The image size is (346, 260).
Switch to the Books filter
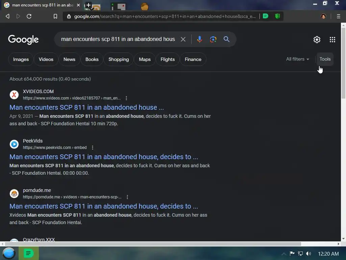click(x=92, y=59)
